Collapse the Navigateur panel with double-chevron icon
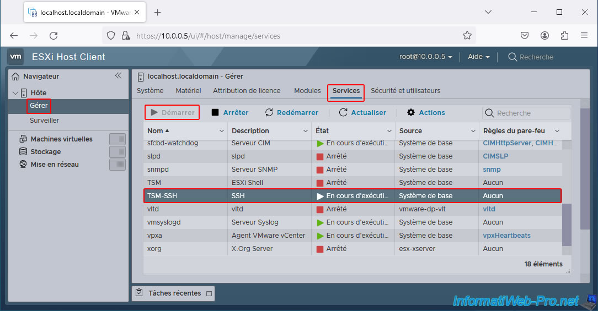This screenshot has height=311, width=598. point(118,76)
